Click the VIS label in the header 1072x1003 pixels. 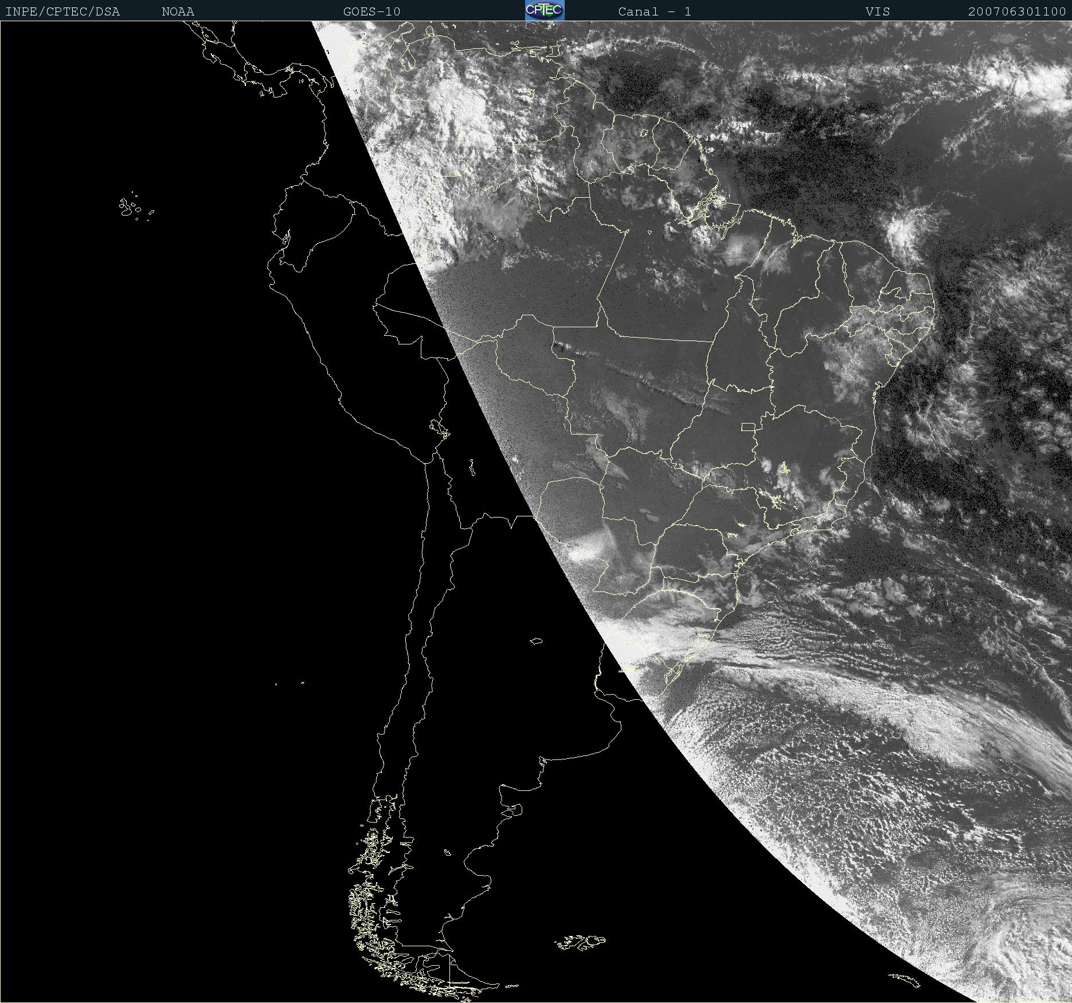pos(878,11)
